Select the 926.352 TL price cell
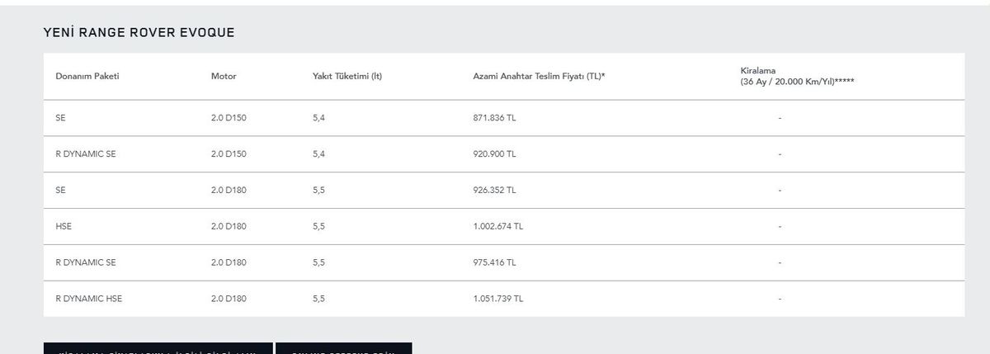Image resolution: width=990 pixels, height=354 pixels. point(494,190)
